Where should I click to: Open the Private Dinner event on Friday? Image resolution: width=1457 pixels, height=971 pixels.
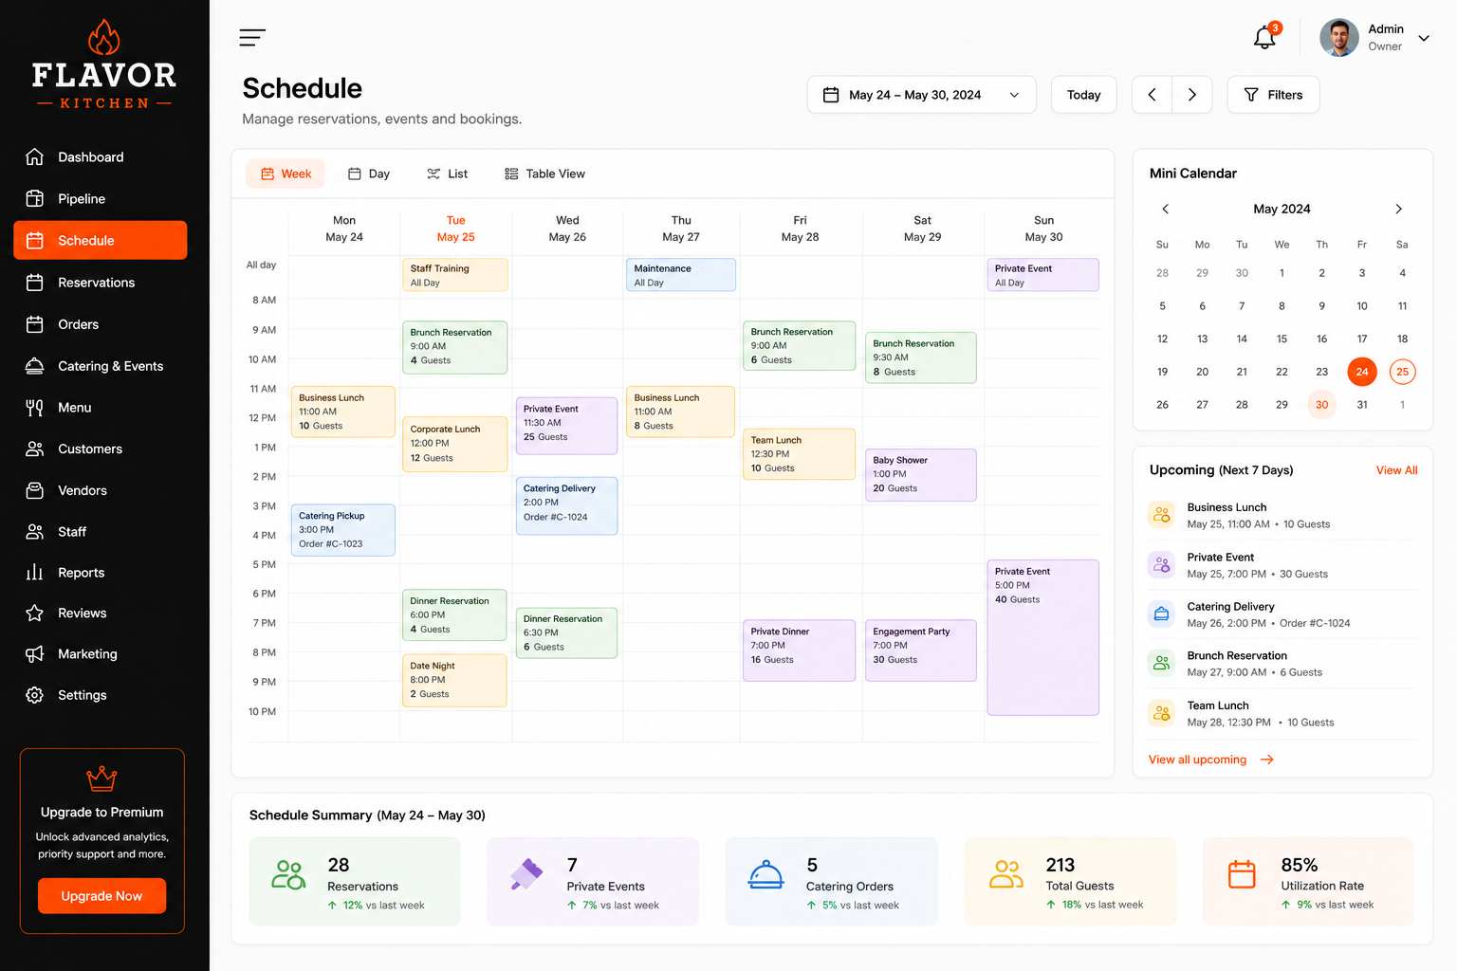800,650
